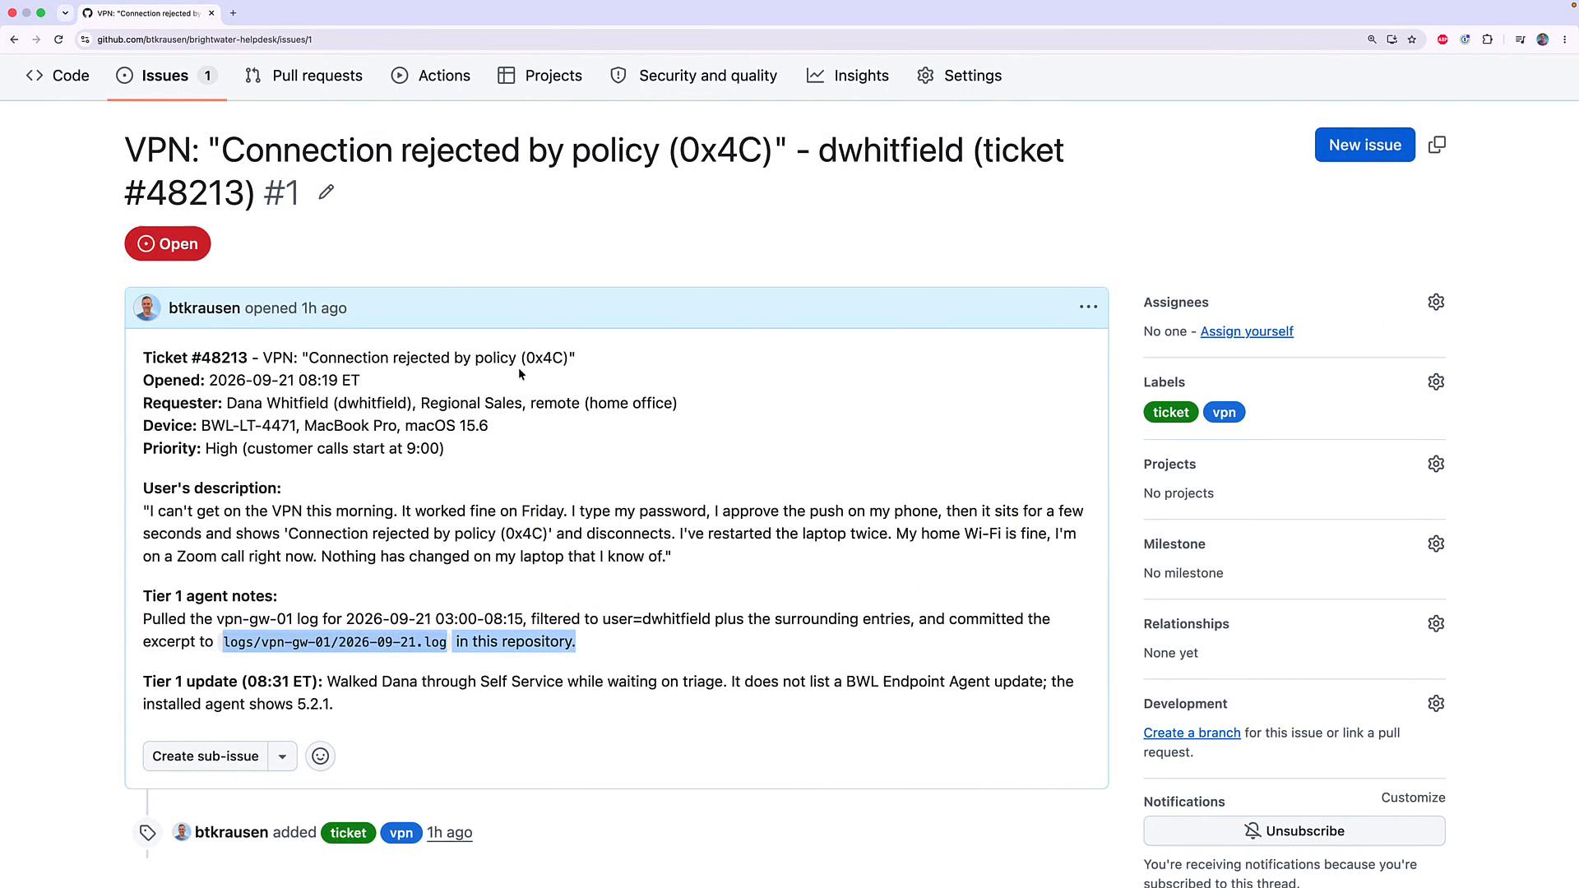Click btkrausen username in comment header
This screenshot has width=1579, height=888.
(204, 308)
